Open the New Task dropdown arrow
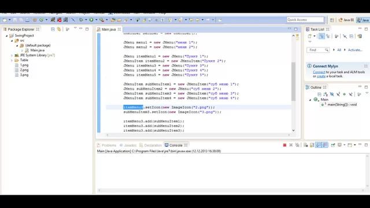370x208 pixels. (x=314, y=36)
